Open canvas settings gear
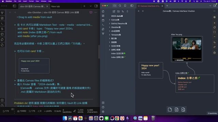 215,17
